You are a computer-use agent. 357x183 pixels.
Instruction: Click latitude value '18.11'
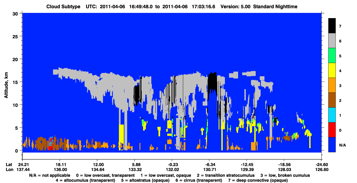60,165
